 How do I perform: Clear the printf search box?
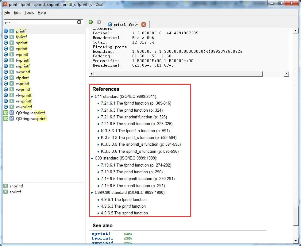(x=79, y=22)
